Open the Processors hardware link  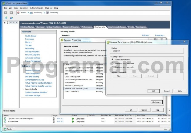(30, 39)
